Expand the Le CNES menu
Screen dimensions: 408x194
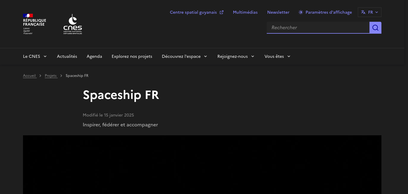pos(35,56)
